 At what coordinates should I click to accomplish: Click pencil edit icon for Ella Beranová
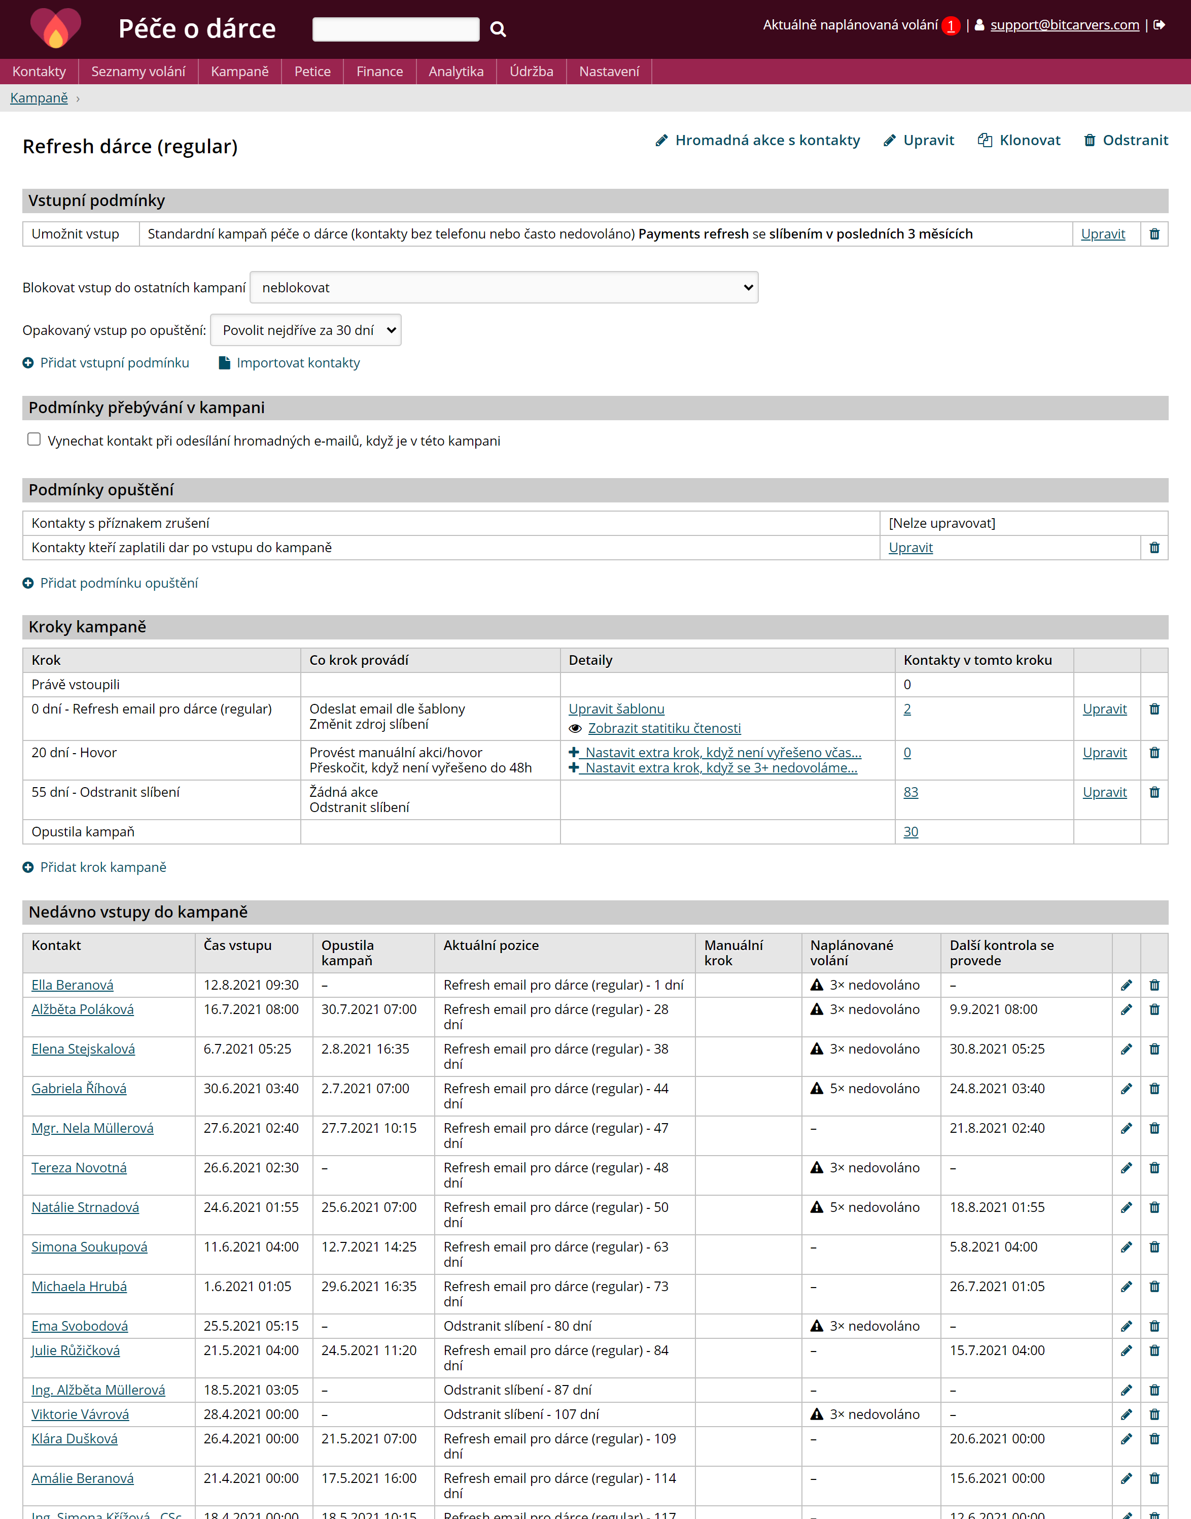click(1126, 985)
